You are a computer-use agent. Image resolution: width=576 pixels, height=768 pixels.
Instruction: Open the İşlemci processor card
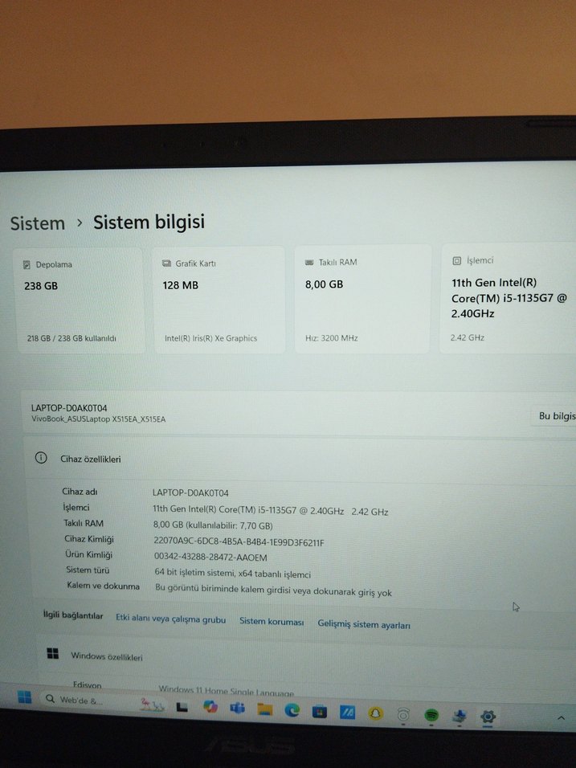(x=508, y=298)
